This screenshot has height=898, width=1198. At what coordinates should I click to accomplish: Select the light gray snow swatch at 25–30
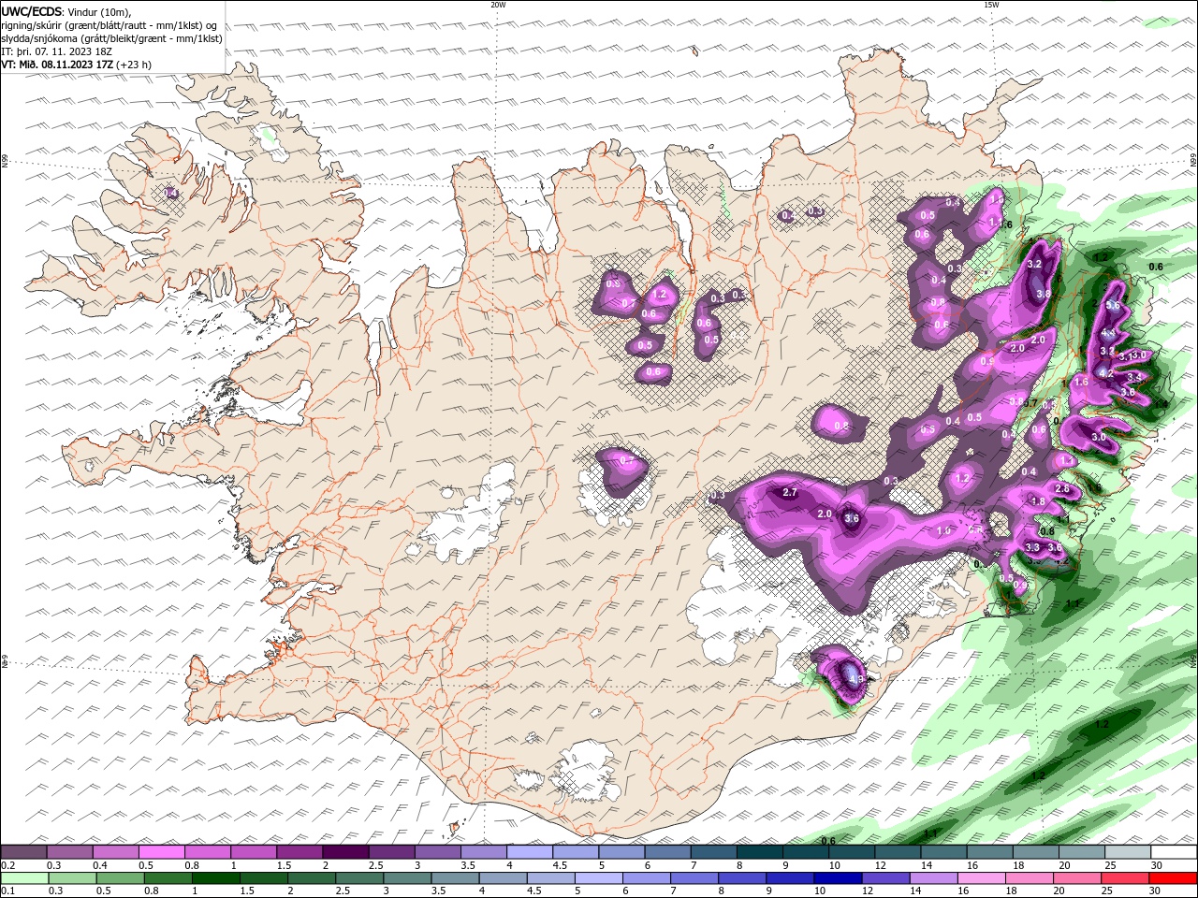click(x=1128, y=852)
